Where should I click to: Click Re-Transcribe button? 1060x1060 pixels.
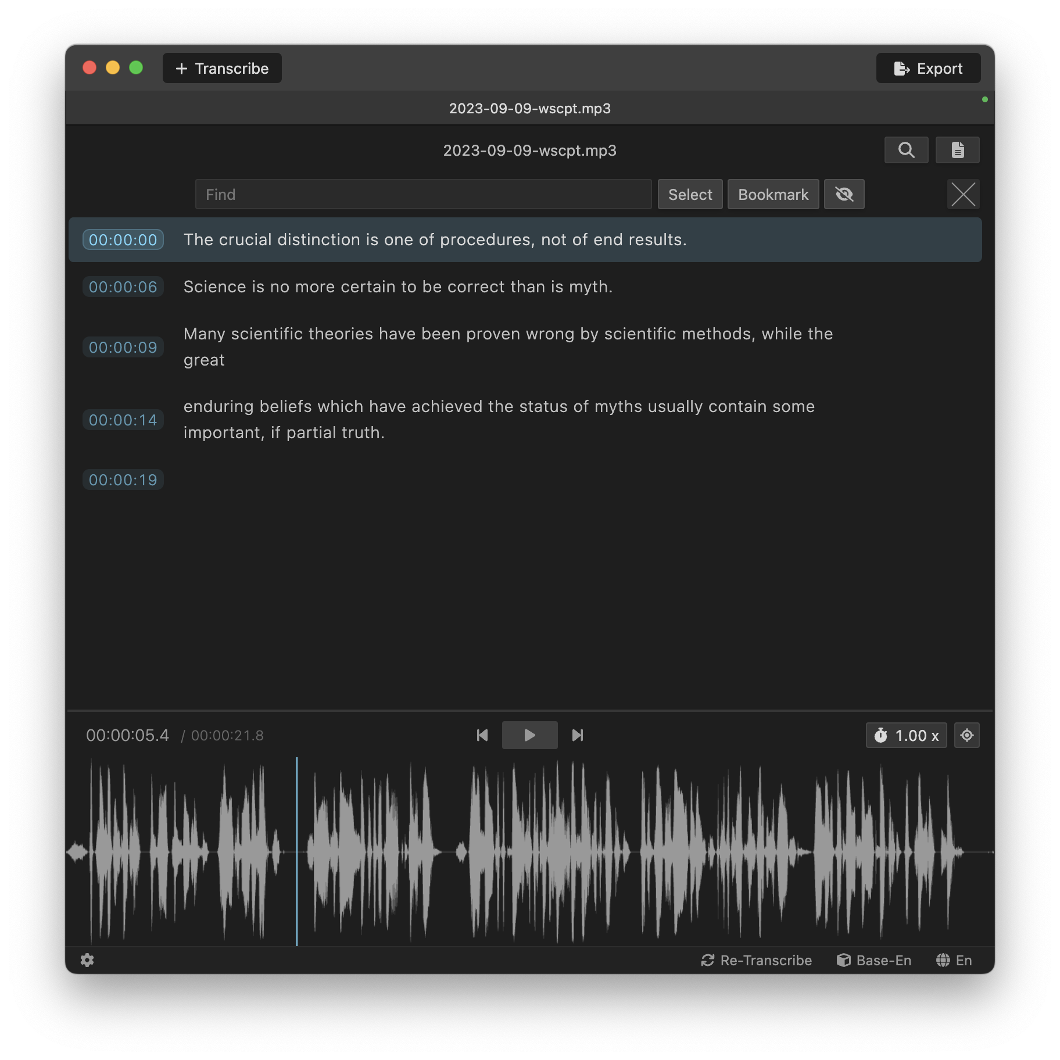pos(756,960)
